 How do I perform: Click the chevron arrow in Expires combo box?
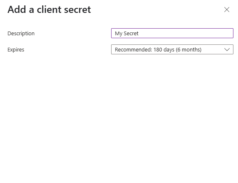(x=227, y=49)
